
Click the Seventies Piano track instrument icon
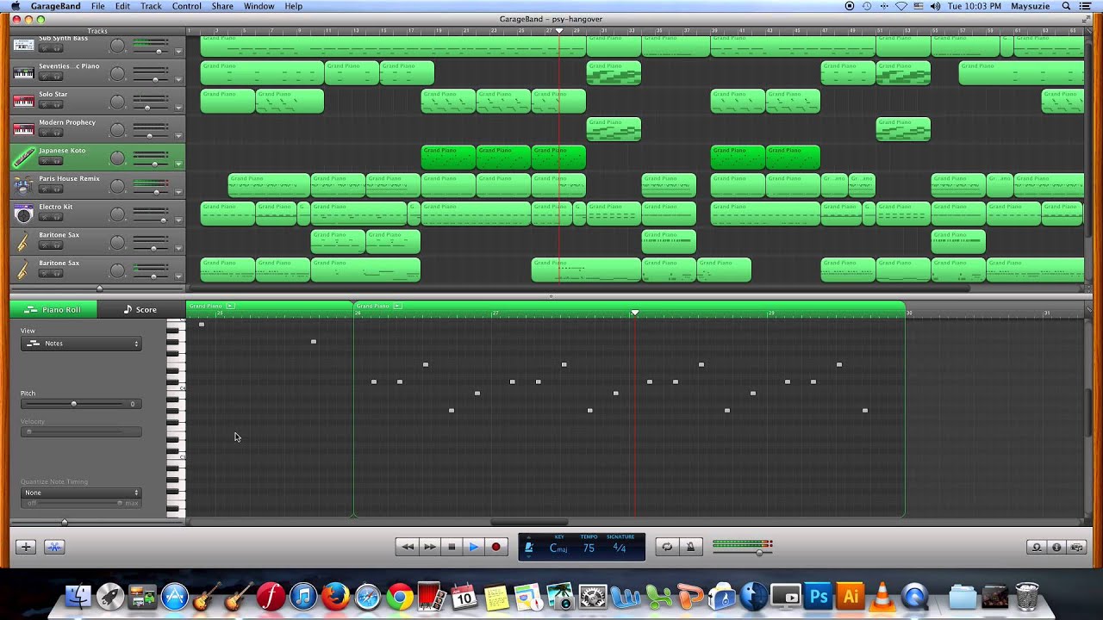click(23, 73)
